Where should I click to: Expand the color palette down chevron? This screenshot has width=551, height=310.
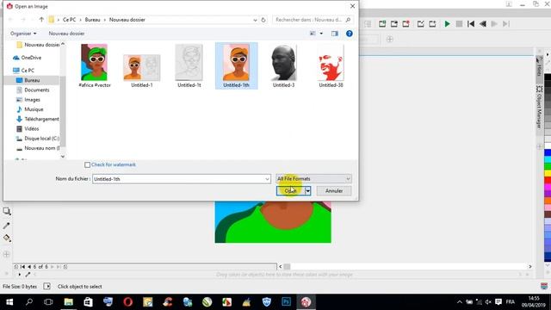[x=548, y=266]
